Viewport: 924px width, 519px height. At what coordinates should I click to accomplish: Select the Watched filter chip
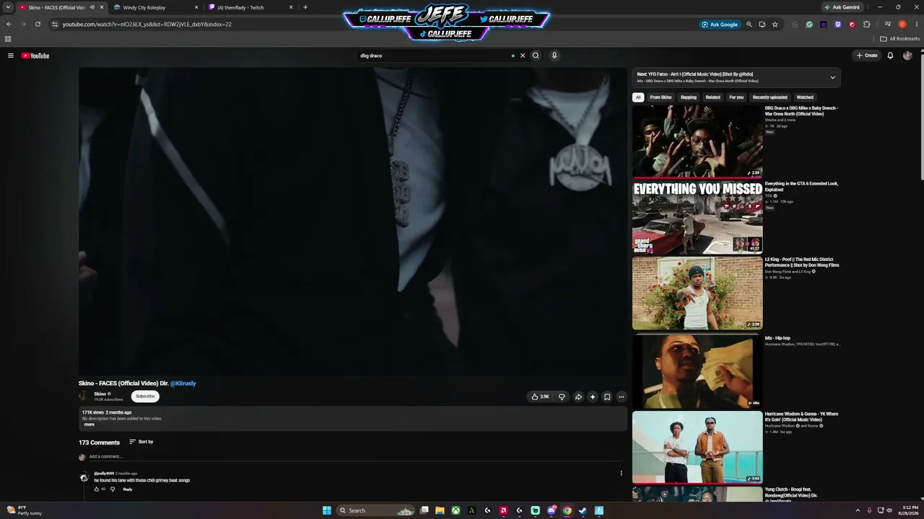(x=805, y=97)
